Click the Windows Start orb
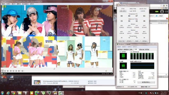This screenshot has height=95, width=169. (x=2, y=93)
